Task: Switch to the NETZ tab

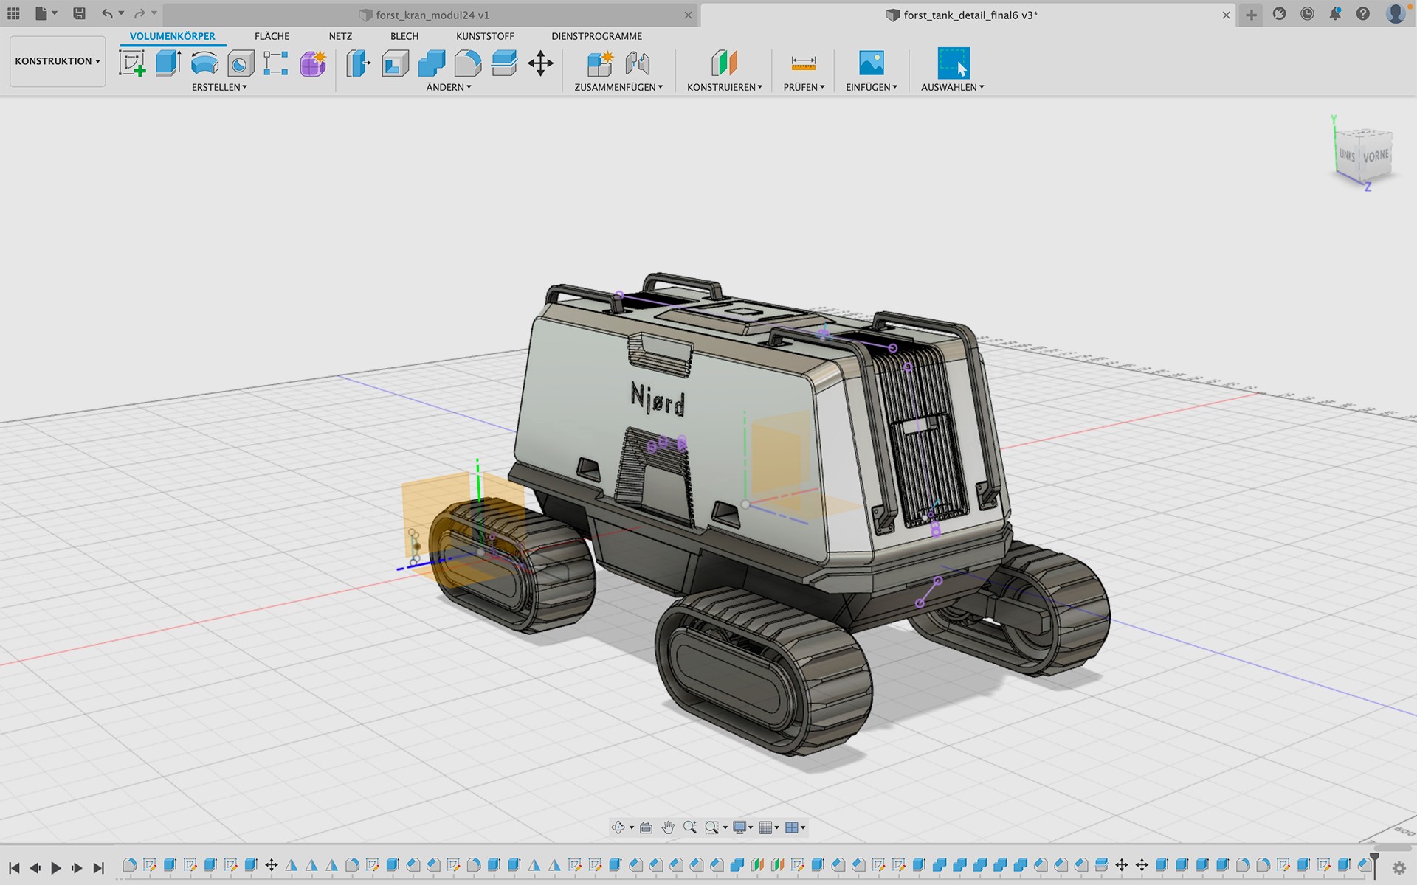Action: point(340,36)
